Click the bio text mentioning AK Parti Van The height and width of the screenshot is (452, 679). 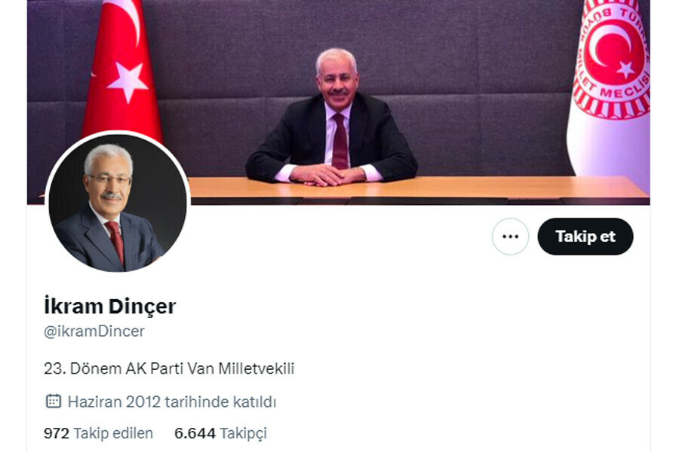pyautogui.click(x=169, y=368)
